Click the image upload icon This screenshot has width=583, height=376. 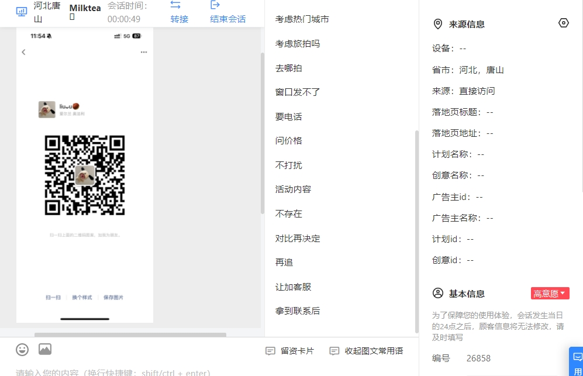point(45,349)
